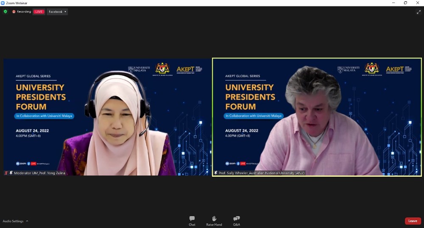
Task: Click the pin icon beside Moderator's name
Action: coord(11,173)
